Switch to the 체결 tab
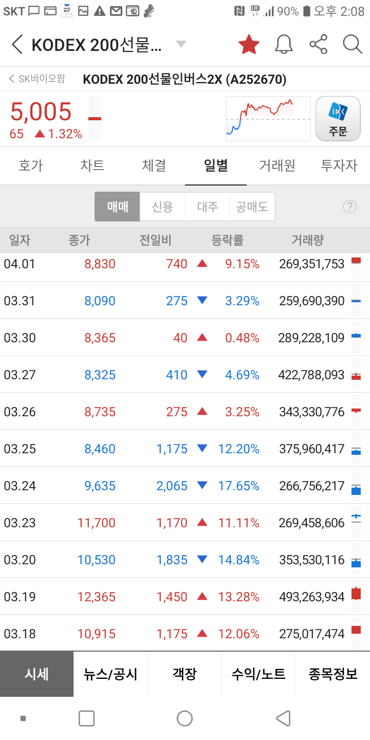This screenshot has height=740, width=370. [154, 165]
